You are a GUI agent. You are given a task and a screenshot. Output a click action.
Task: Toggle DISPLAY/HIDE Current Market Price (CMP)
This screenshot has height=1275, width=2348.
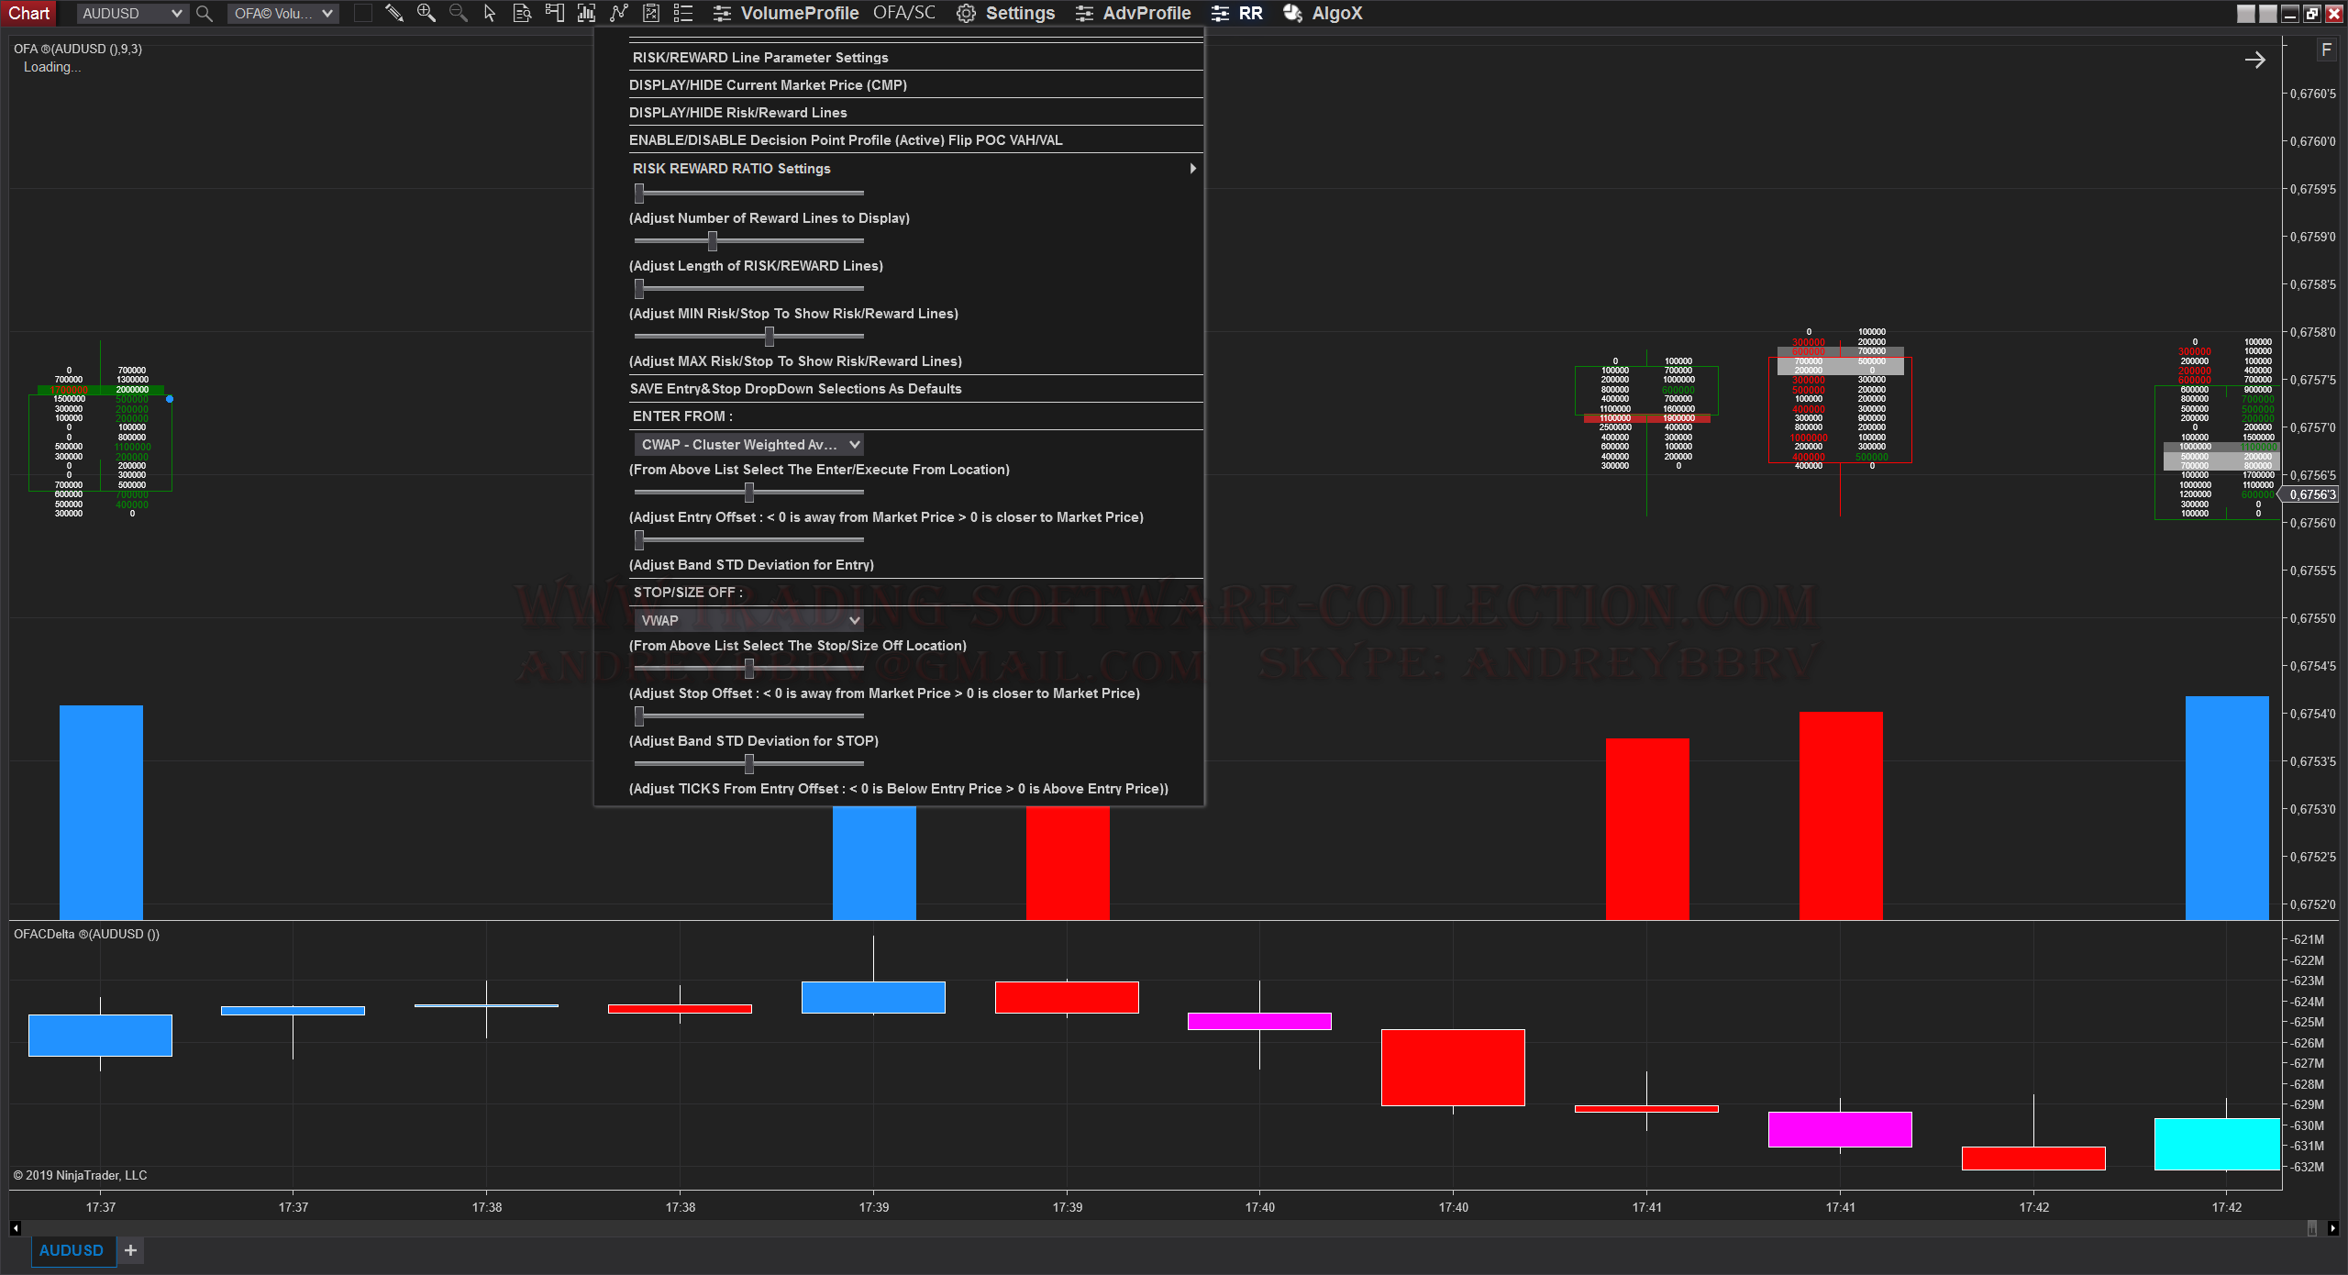(x=768, y=84)
